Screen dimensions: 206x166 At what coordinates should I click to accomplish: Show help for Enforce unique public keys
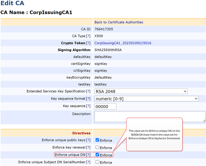tap(88, 140)
